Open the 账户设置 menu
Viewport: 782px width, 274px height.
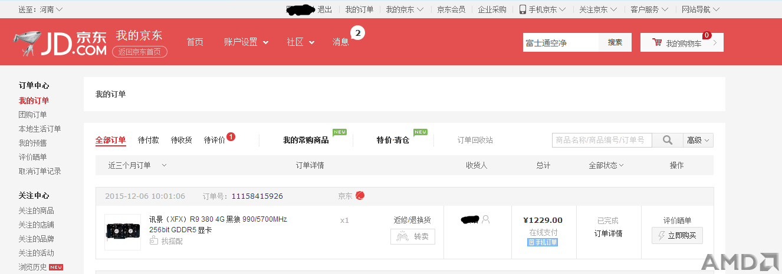[247, 42]
